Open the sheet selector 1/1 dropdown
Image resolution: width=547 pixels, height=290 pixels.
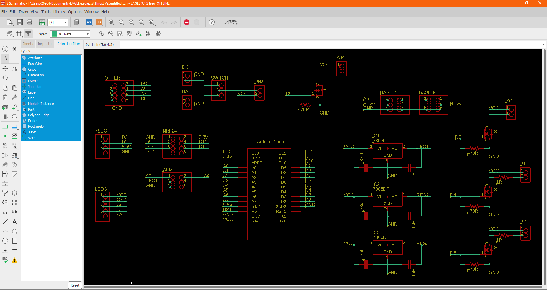58,23
